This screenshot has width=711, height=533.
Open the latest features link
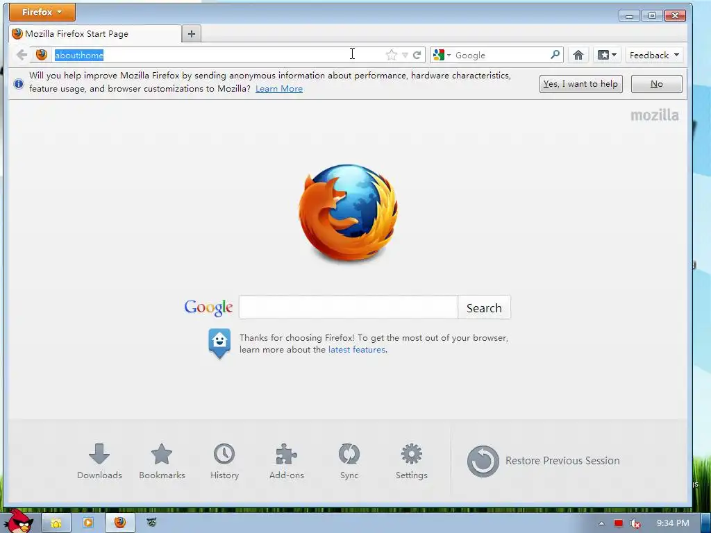coord(356,350)
